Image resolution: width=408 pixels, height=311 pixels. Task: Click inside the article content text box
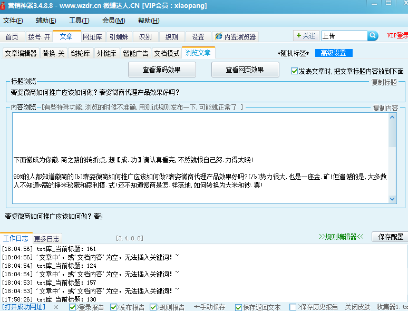[x=201, y=158]
